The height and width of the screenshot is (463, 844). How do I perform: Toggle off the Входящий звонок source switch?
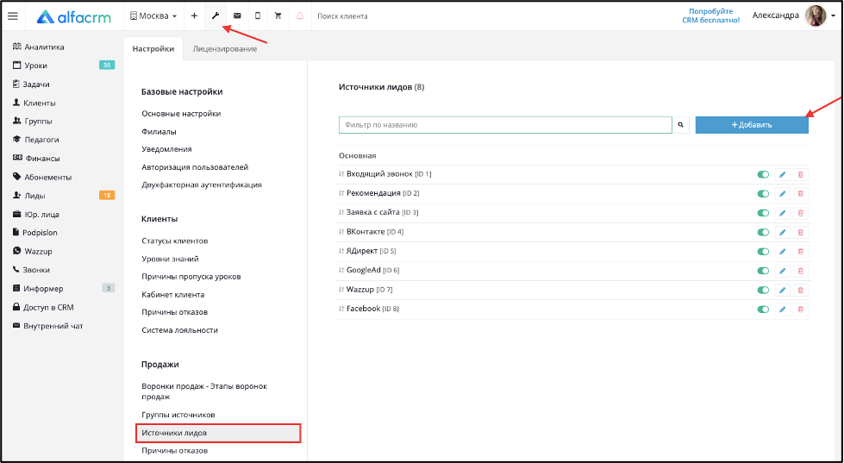pos(763,174)
